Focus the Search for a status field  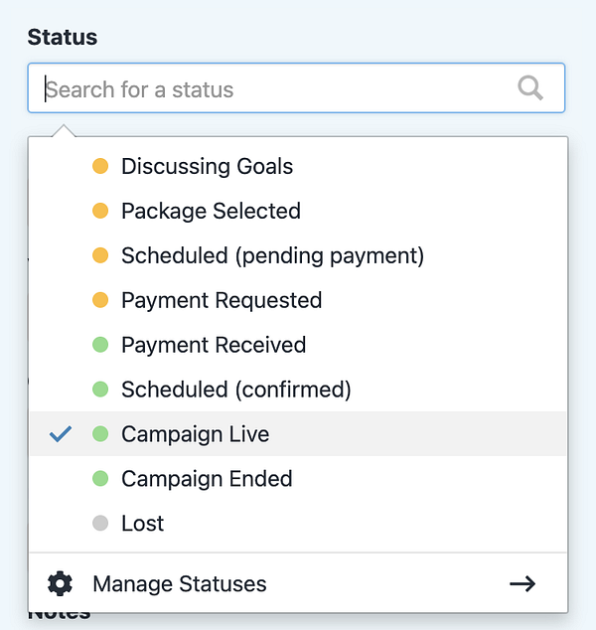278,89
